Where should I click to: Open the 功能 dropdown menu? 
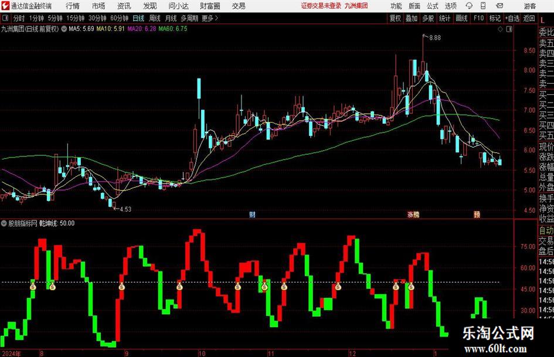[396, 6]
